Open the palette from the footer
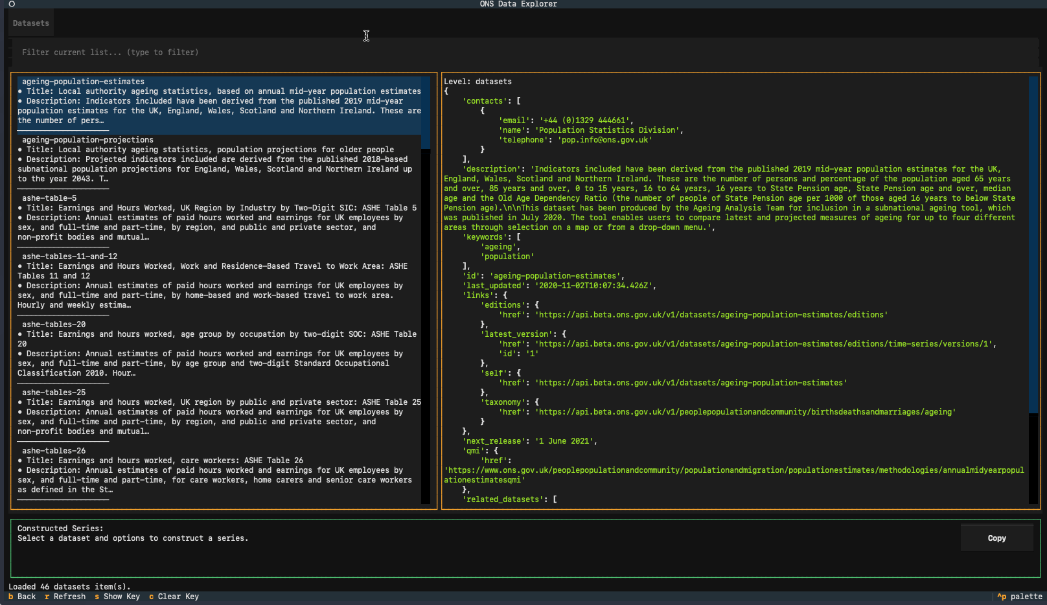Viewport: 1047px width, 605px height. click(x=1020, y=597)
